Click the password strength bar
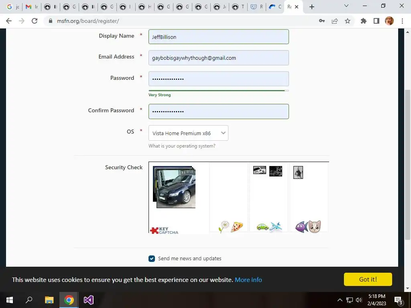 click(219, 91)
